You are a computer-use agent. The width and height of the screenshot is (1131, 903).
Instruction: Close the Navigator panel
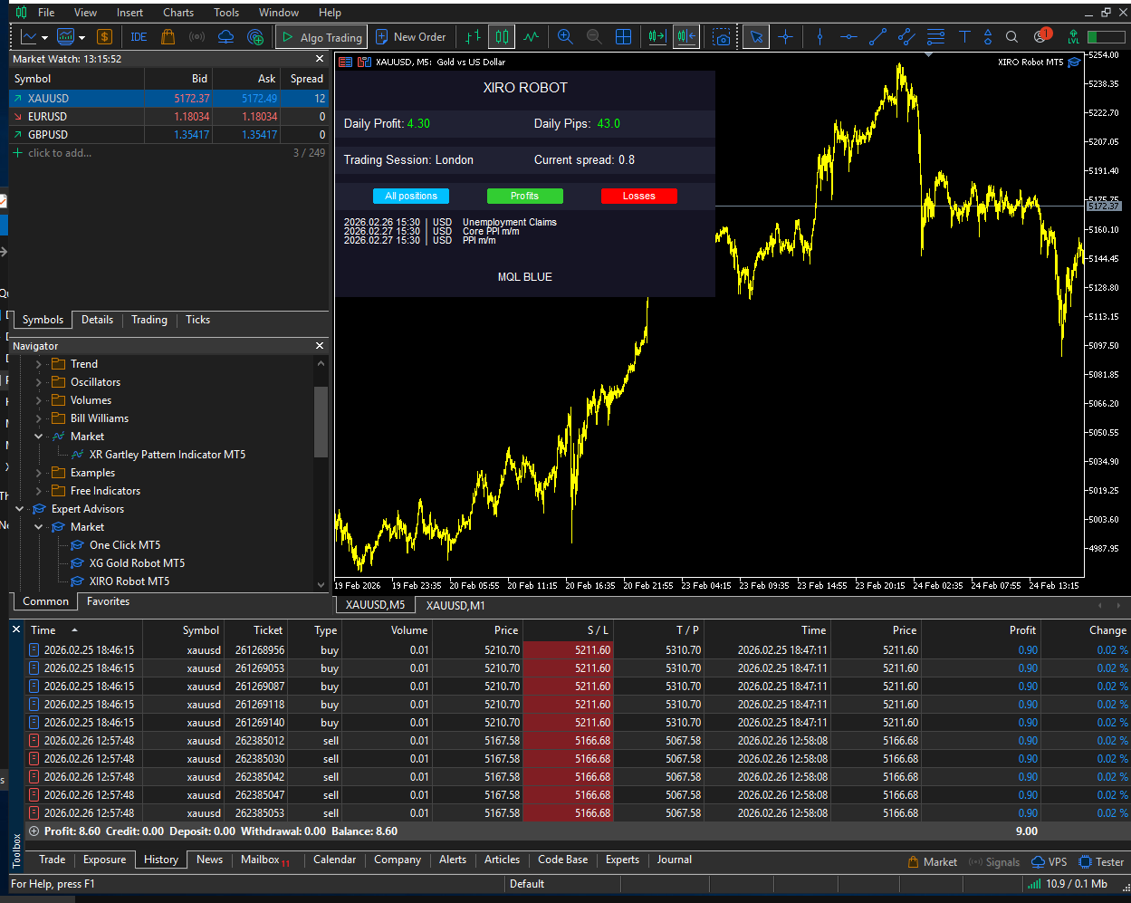click(320, 346)
